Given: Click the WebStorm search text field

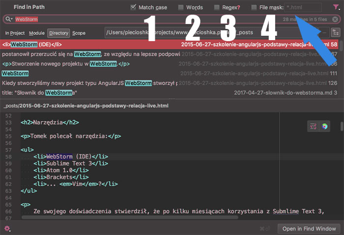Looking at the screenshot, I should [x=147, y=19].
